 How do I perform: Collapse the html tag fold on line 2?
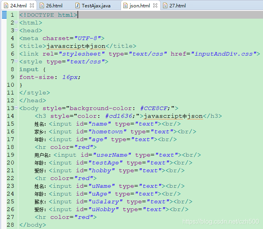(16, 22)
